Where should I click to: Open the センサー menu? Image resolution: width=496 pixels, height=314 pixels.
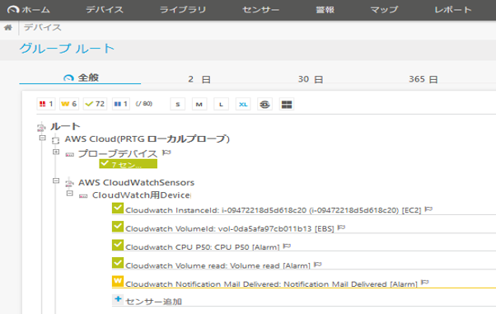[261, 10]
